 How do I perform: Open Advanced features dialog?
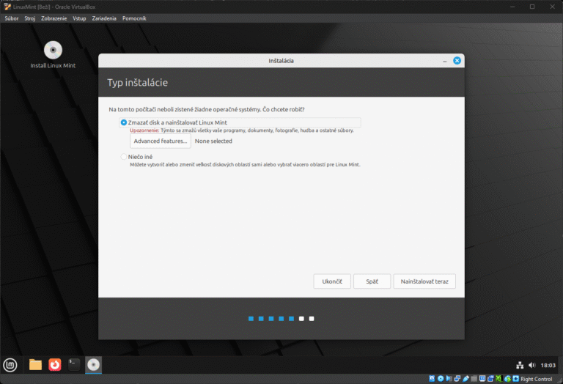(160, 141)
